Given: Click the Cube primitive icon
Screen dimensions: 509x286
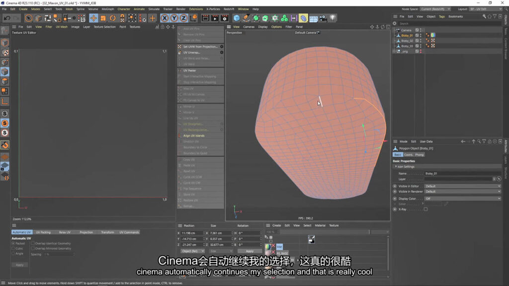Looking at the screenshot, I should click(237, 18).
